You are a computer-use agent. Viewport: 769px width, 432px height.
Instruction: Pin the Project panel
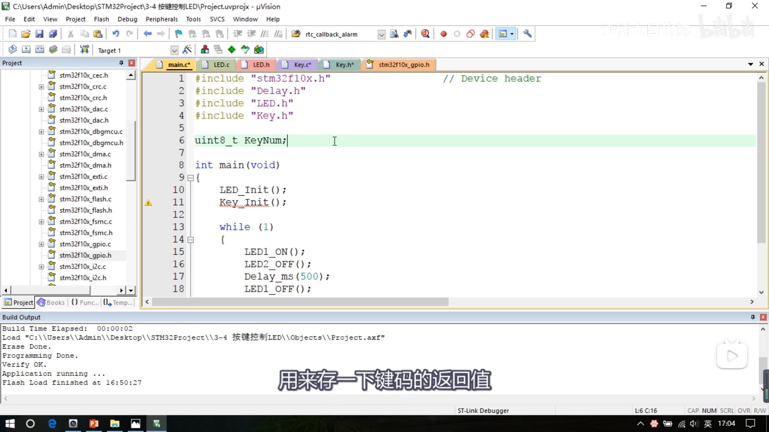pos(121,63)
